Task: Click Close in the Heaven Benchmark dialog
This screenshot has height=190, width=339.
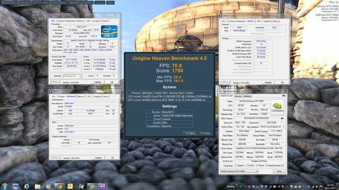Action: [x=205, y=133]
